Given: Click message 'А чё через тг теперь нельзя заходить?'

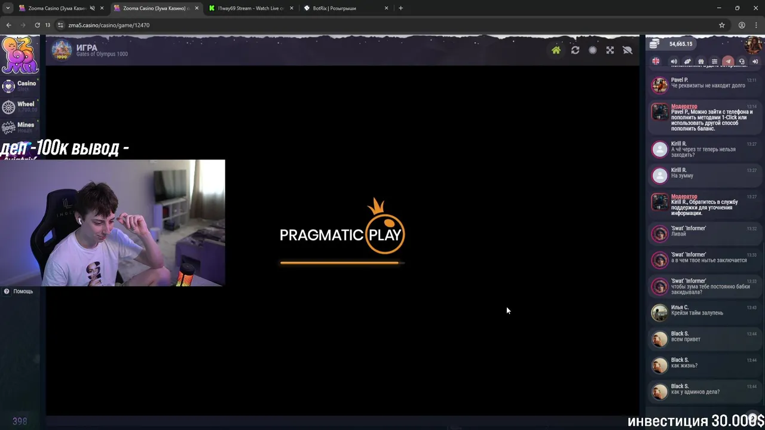Looking at the screenshot, I should click(x=703, y=152).
